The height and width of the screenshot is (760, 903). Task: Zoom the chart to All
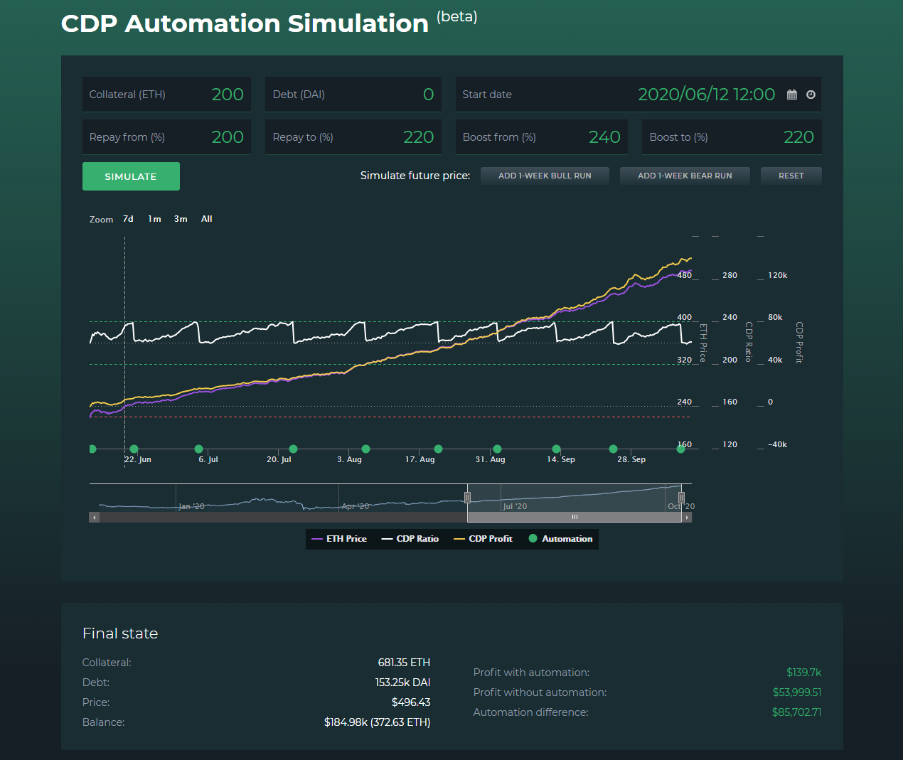(206, 219)
